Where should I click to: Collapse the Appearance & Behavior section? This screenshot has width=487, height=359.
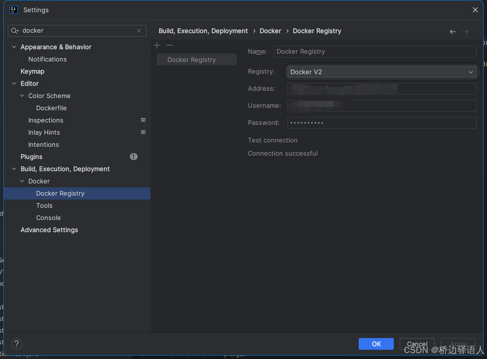pyautogui.click(x=14, y=47)
